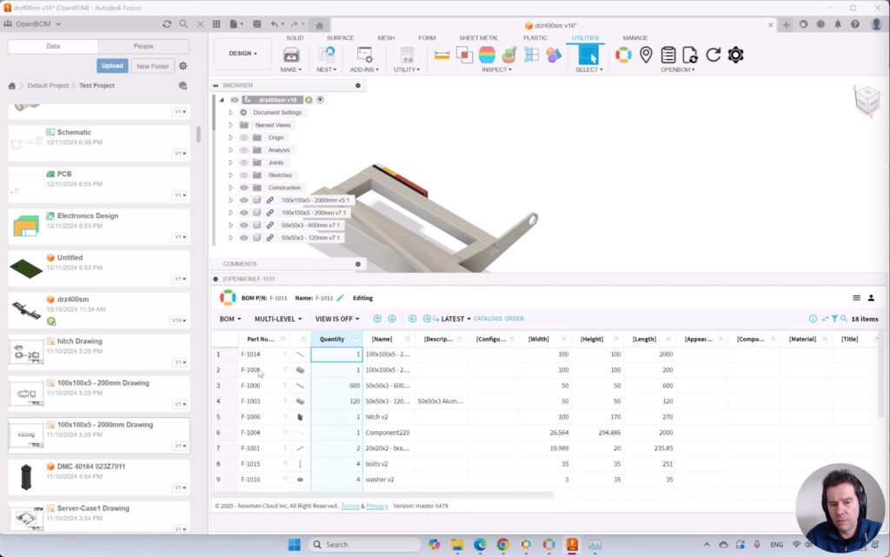The height and width of the screenshot is (557, 890).
Task: Click the ViewCube in the viewport
Action: pos(867,101)
